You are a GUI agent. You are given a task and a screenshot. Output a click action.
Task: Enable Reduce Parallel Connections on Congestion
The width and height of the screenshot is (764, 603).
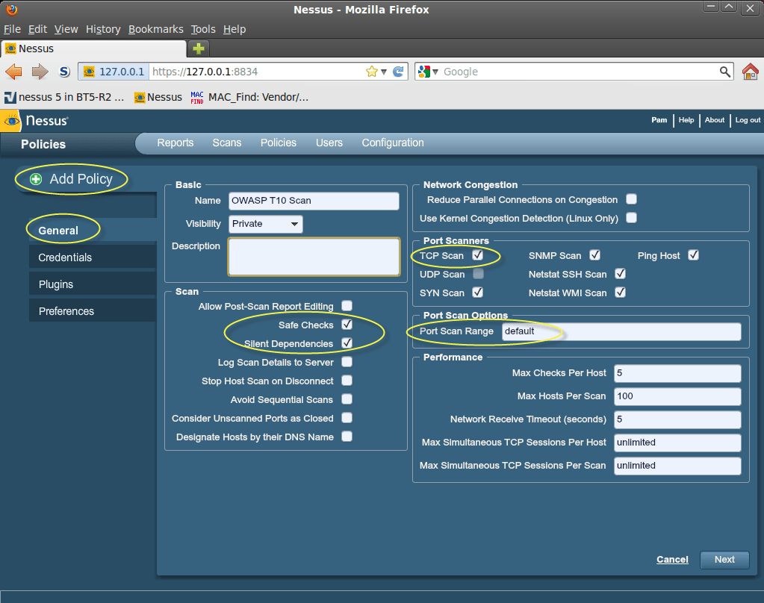[632, 199]
